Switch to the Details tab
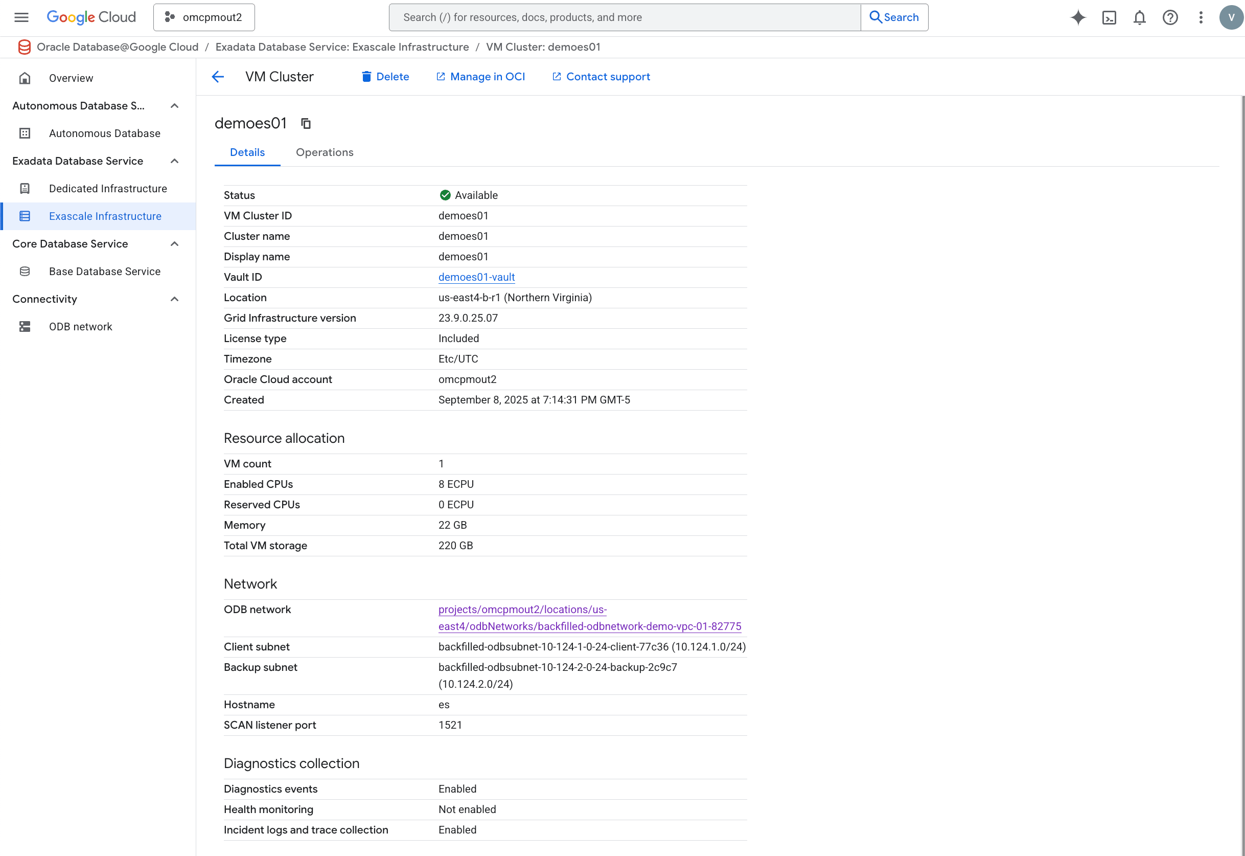The width and height of the screenshot is (1245, 856). click(247, 152)
